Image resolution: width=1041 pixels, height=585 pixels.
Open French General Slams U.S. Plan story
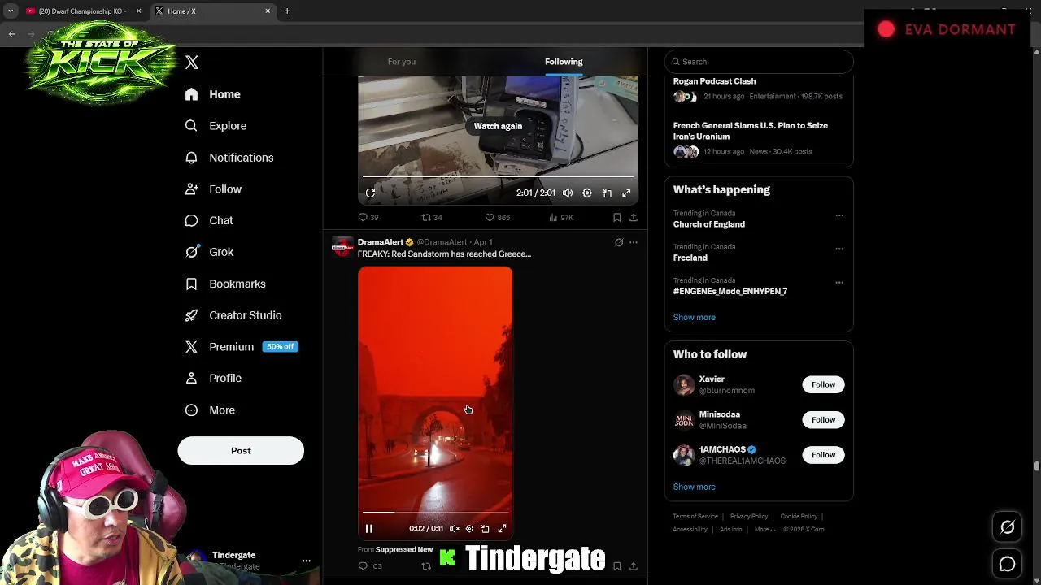[751, 131]
